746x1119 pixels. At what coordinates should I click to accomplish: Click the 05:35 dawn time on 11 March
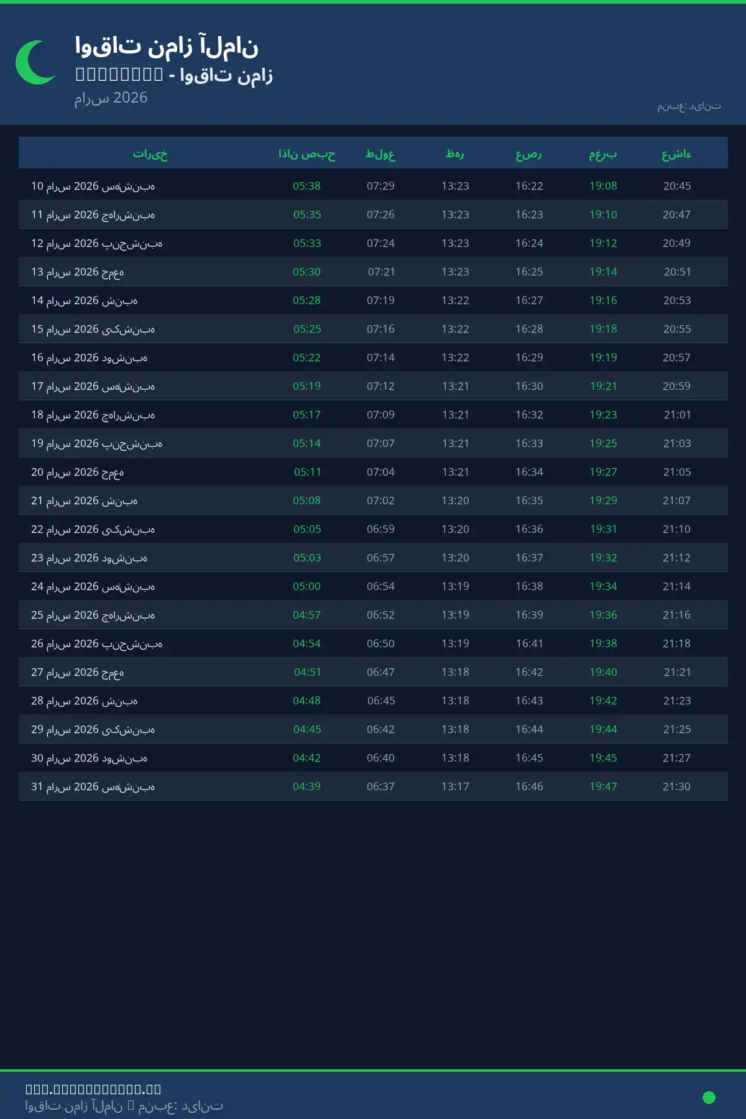click(307, 214)
